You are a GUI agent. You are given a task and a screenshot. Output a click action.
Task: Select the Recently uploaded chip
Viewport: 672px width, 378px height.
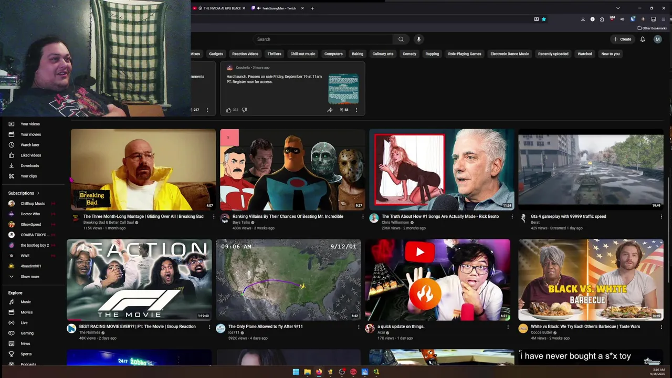tap(553, 54)
